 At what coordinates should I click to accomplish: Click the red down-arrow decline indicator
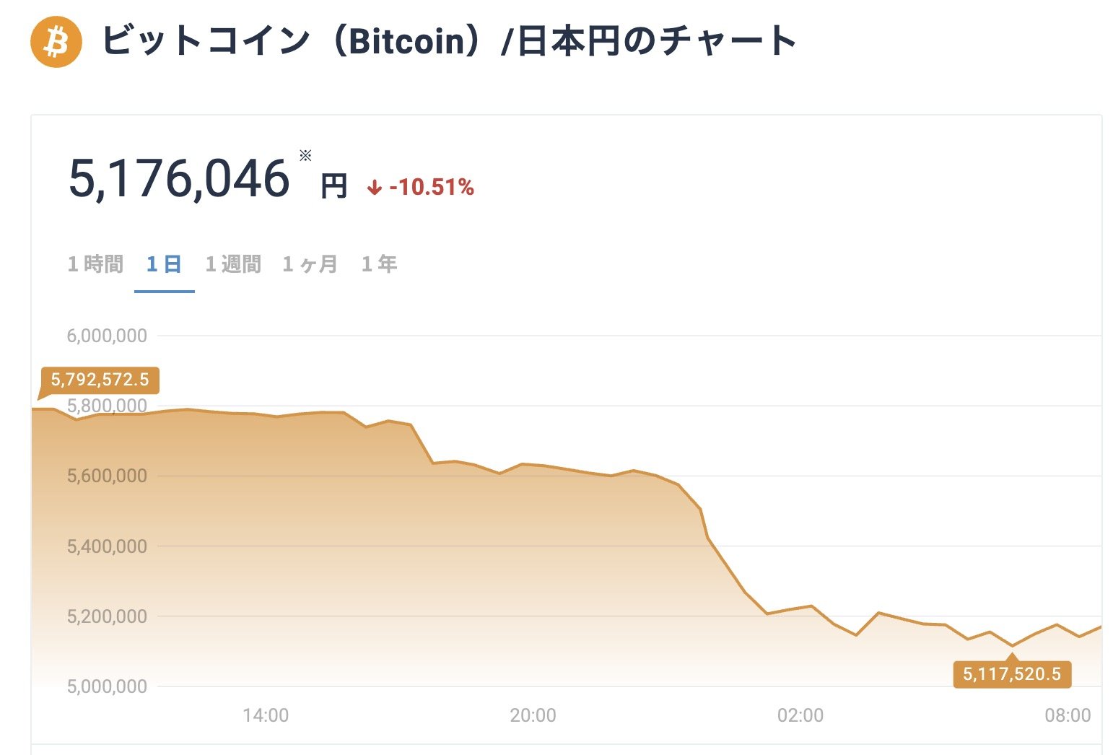[x=374, y=188]
